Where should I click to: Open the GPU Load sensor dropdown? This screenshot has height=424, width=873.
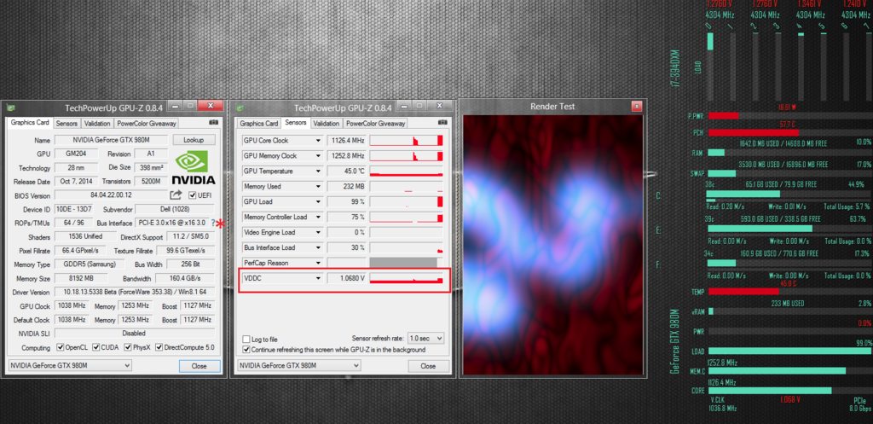[x=319, y=201]
